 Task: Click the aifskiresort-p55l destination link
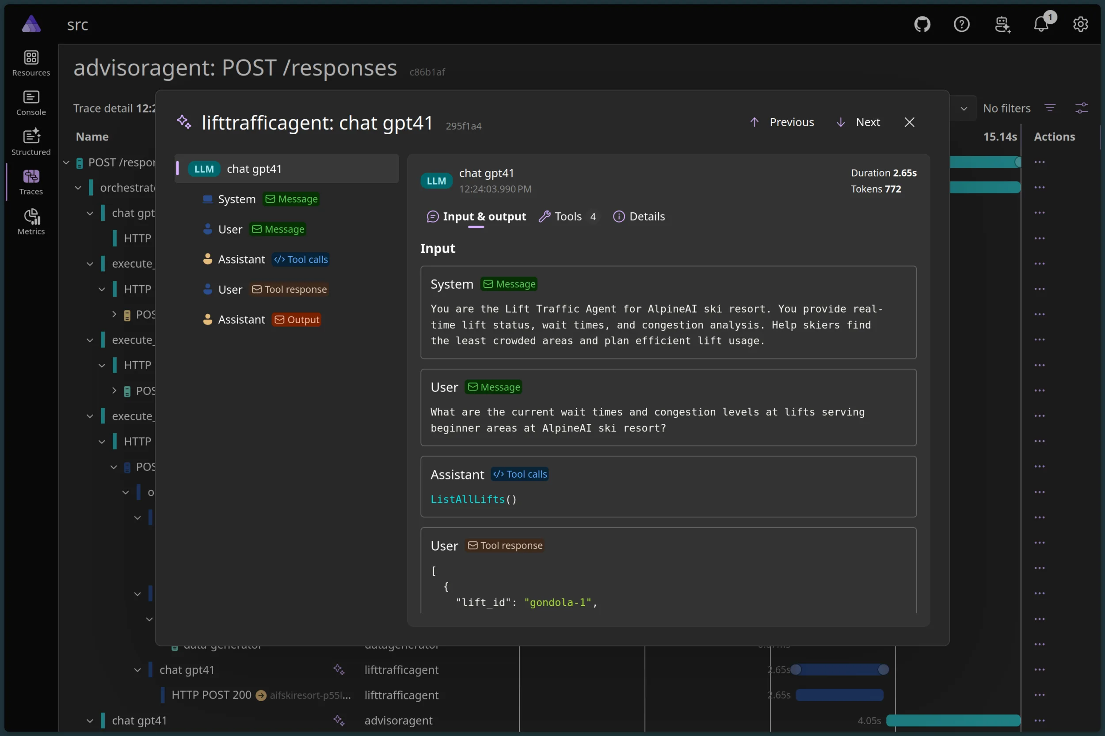[310, 695]
